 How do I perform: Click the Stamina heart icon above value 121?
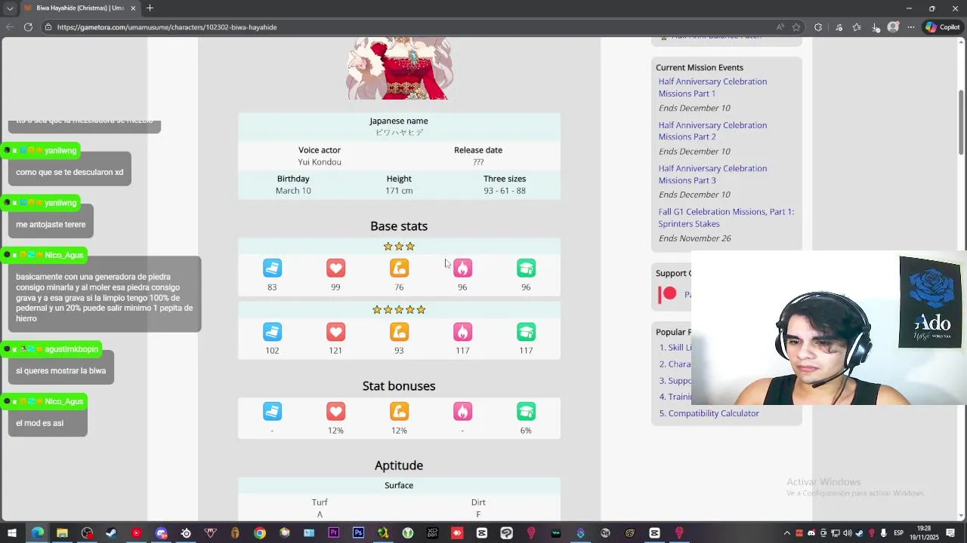pos(335,331)
